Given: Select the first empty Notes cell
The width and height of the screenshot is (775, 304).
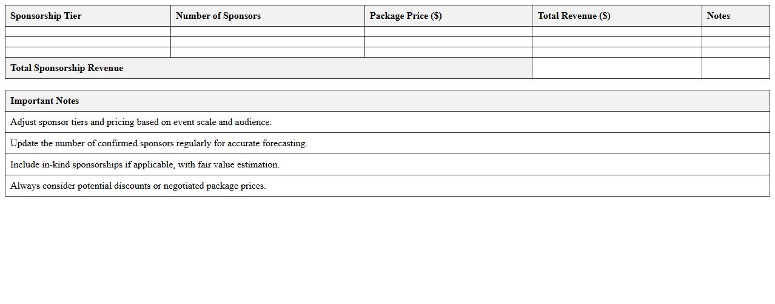Looking at the screenshot, I should [736, 32].
